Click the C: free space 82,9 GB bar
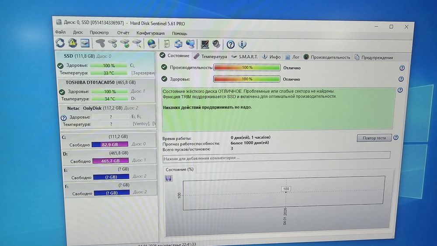 click(x=110, y=144)
